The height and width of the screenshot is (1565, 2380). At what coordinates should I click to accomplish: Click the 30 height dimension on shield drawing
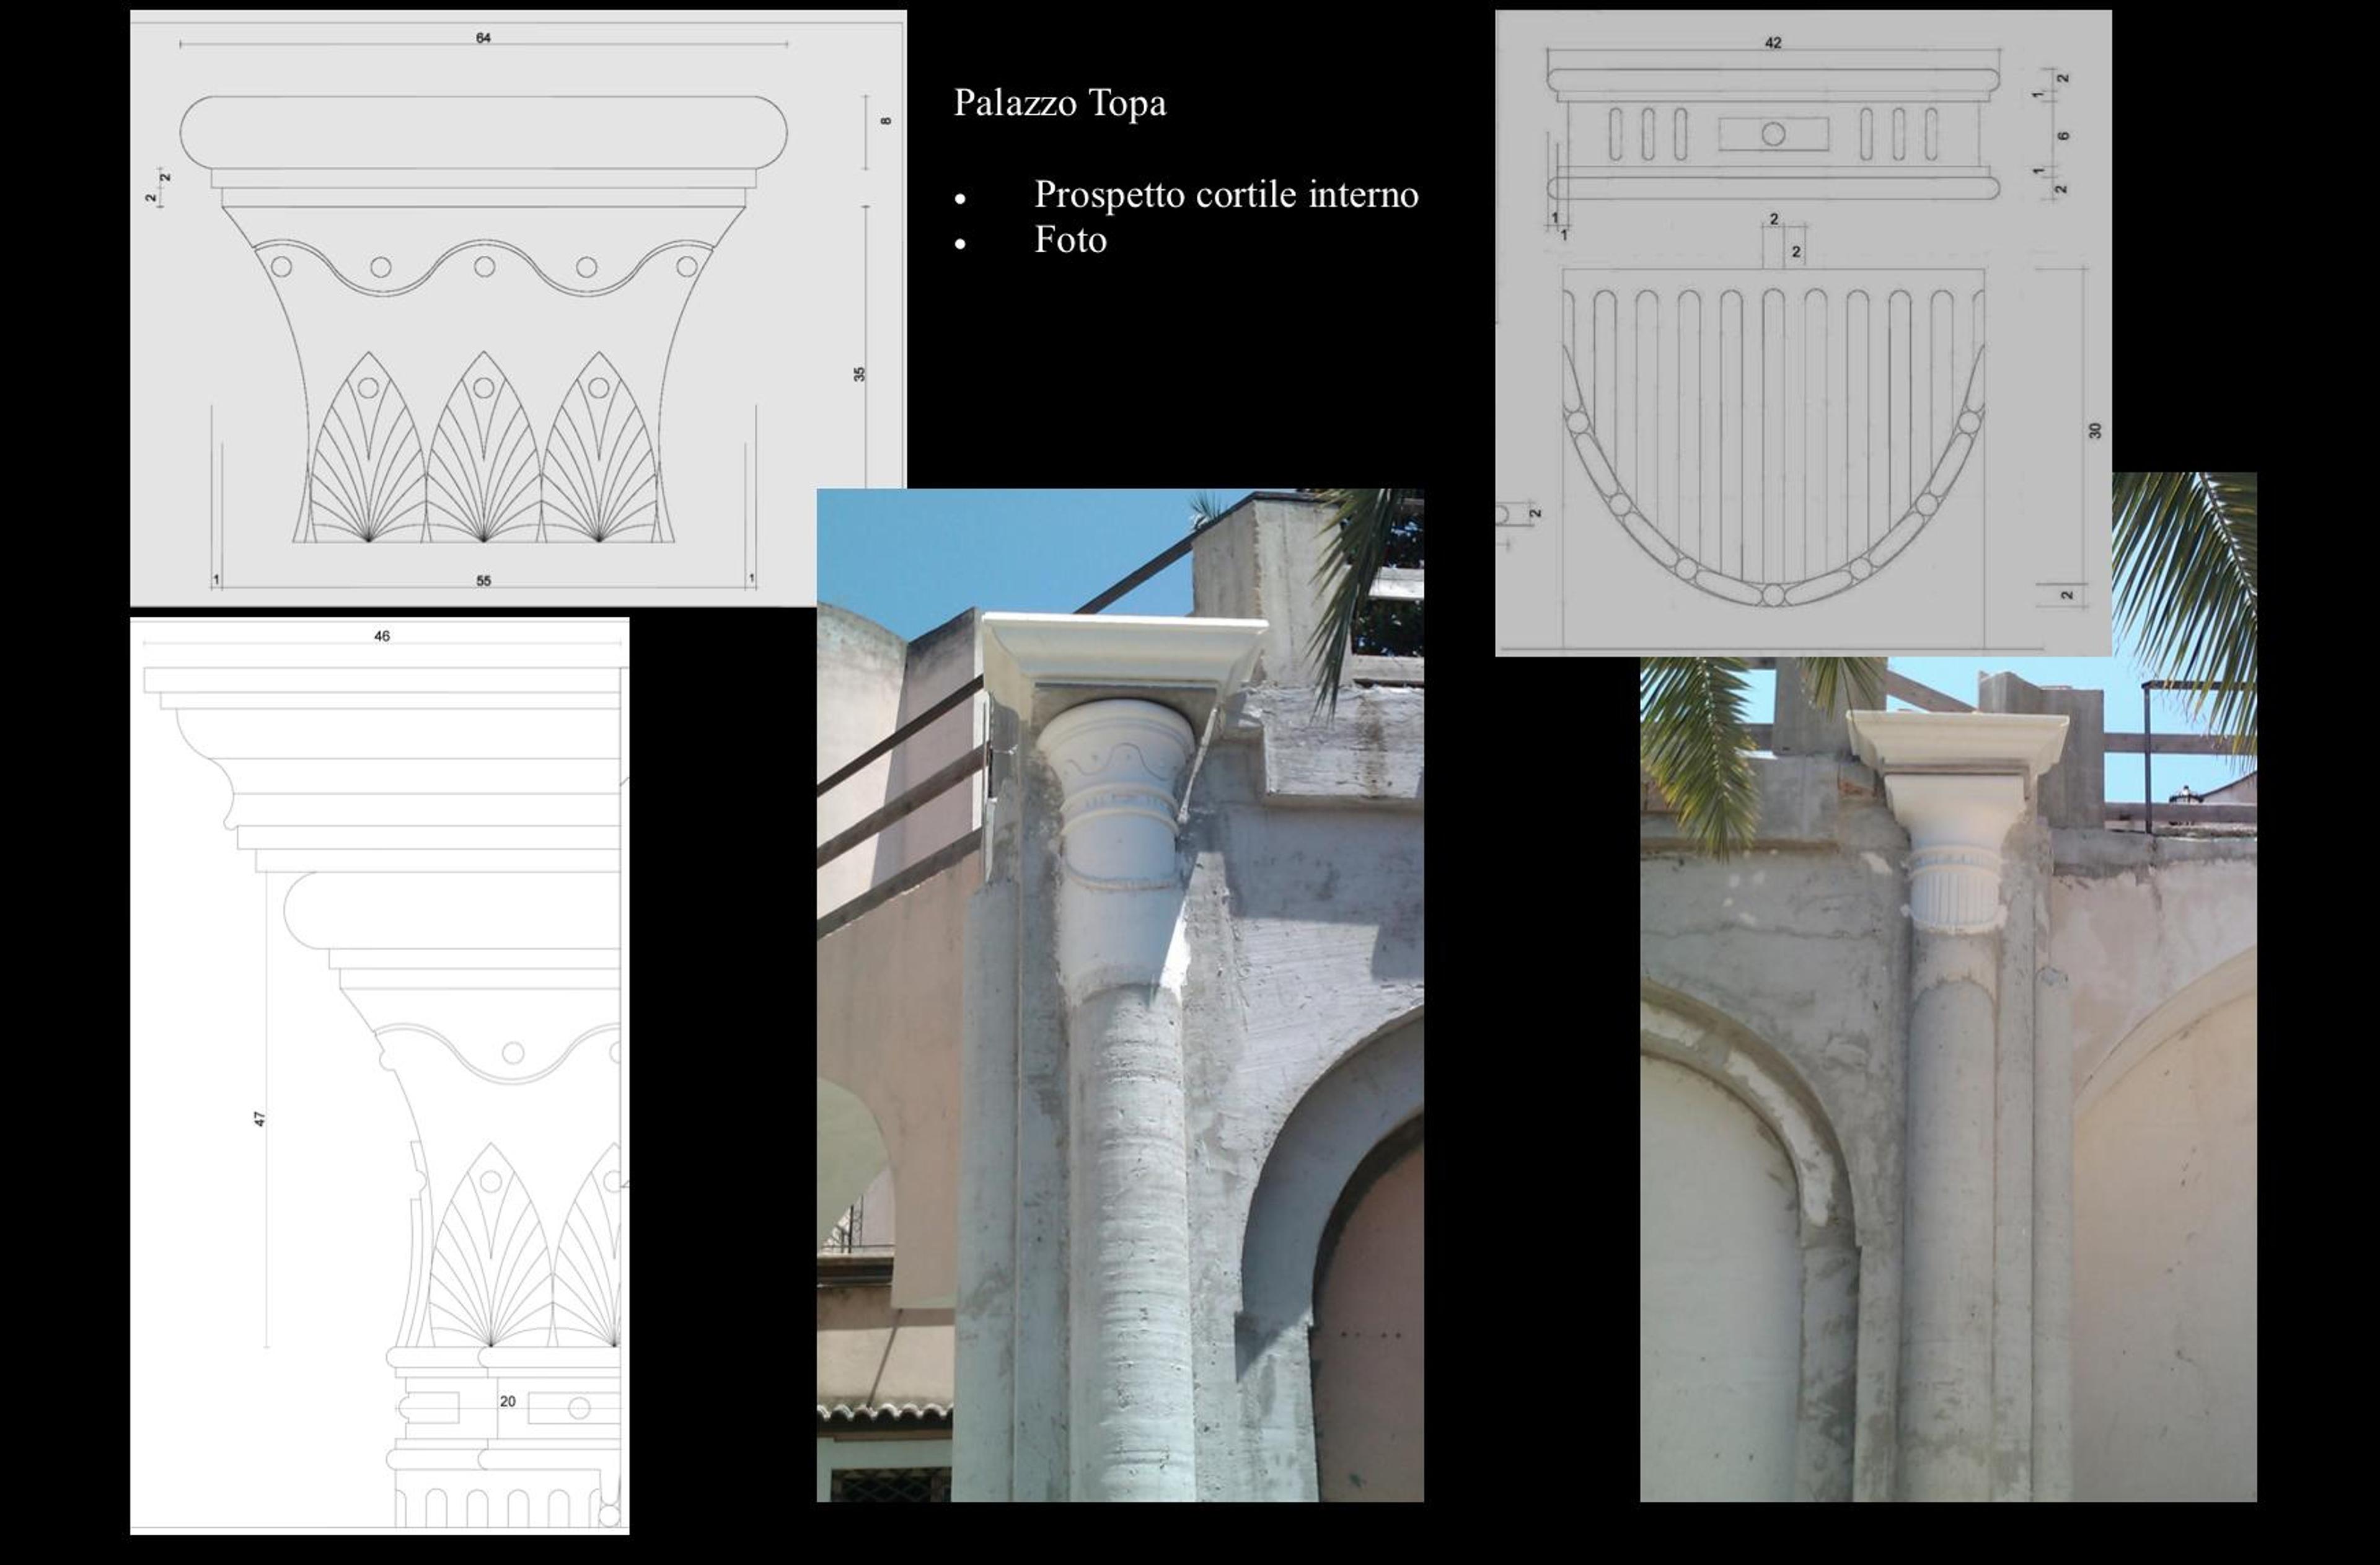(x=2095, y=431)
